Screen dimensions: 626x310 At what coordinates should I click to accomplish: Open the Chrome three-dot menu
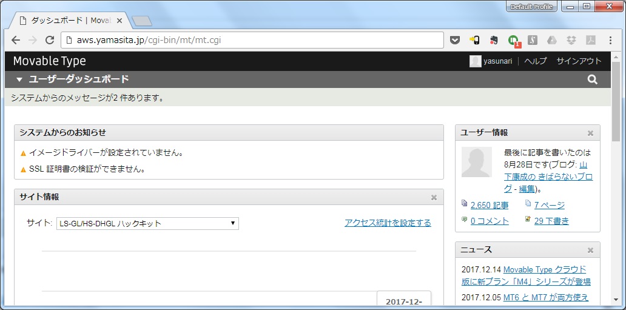click(x=610, y=40)
